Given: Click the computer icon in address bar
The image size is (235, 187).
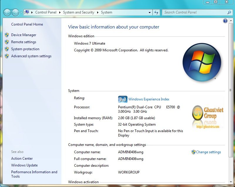Looking at the screenshot, I should (x=27, y=12).
